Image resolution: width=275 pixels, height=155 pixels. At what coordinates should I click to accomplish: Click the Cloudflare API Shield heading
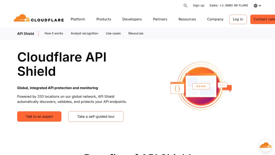point(62,64)
